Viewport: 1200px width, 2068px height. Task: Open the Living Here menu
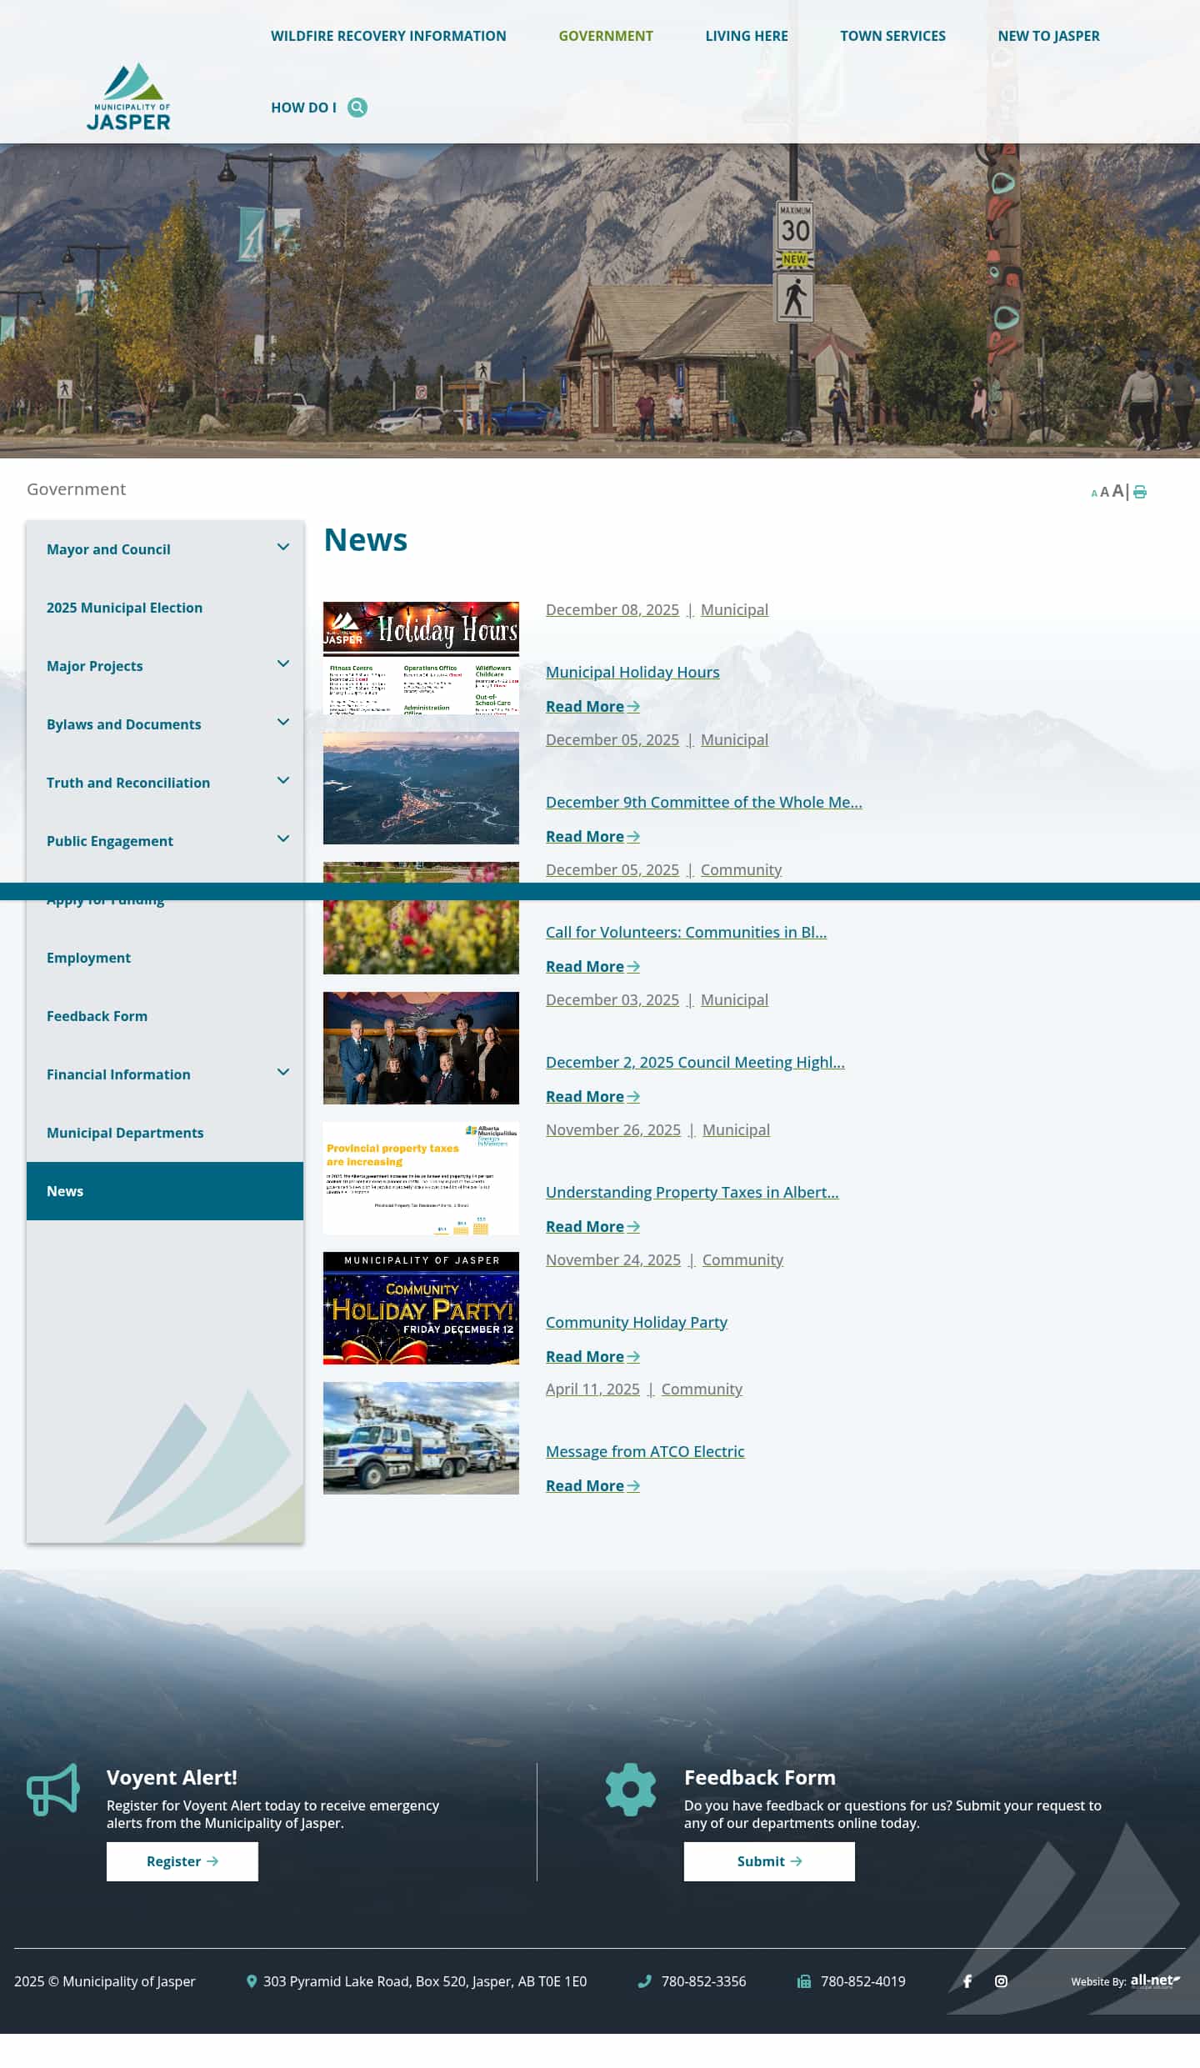point(747,36)
